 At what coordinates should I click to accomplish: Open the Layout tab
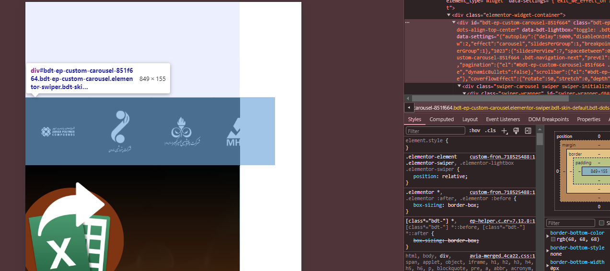470,119
